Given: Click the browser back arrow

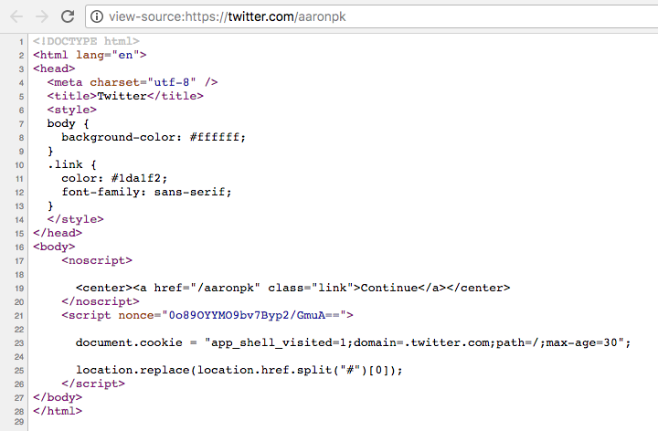Looking at the screenshot, I should pos(16,16).
